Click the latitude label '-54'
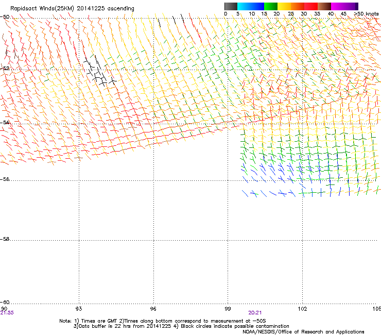 5,122
